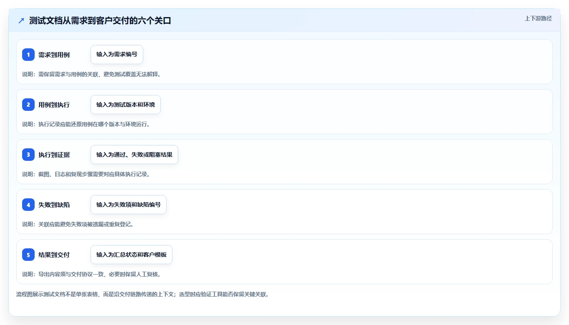Click the 执行到证据 step title

54,155
